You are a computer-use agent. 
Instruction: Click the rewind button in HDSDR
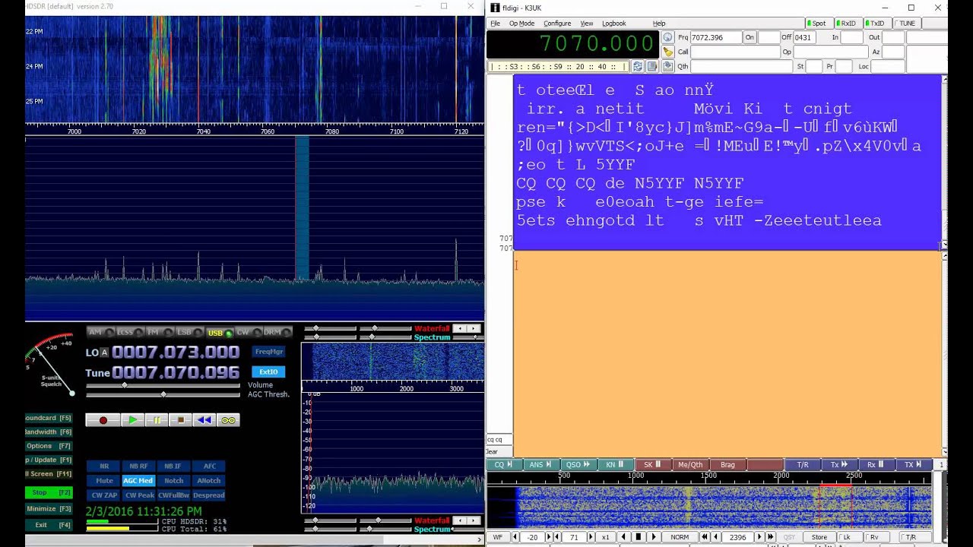(204, 420)
